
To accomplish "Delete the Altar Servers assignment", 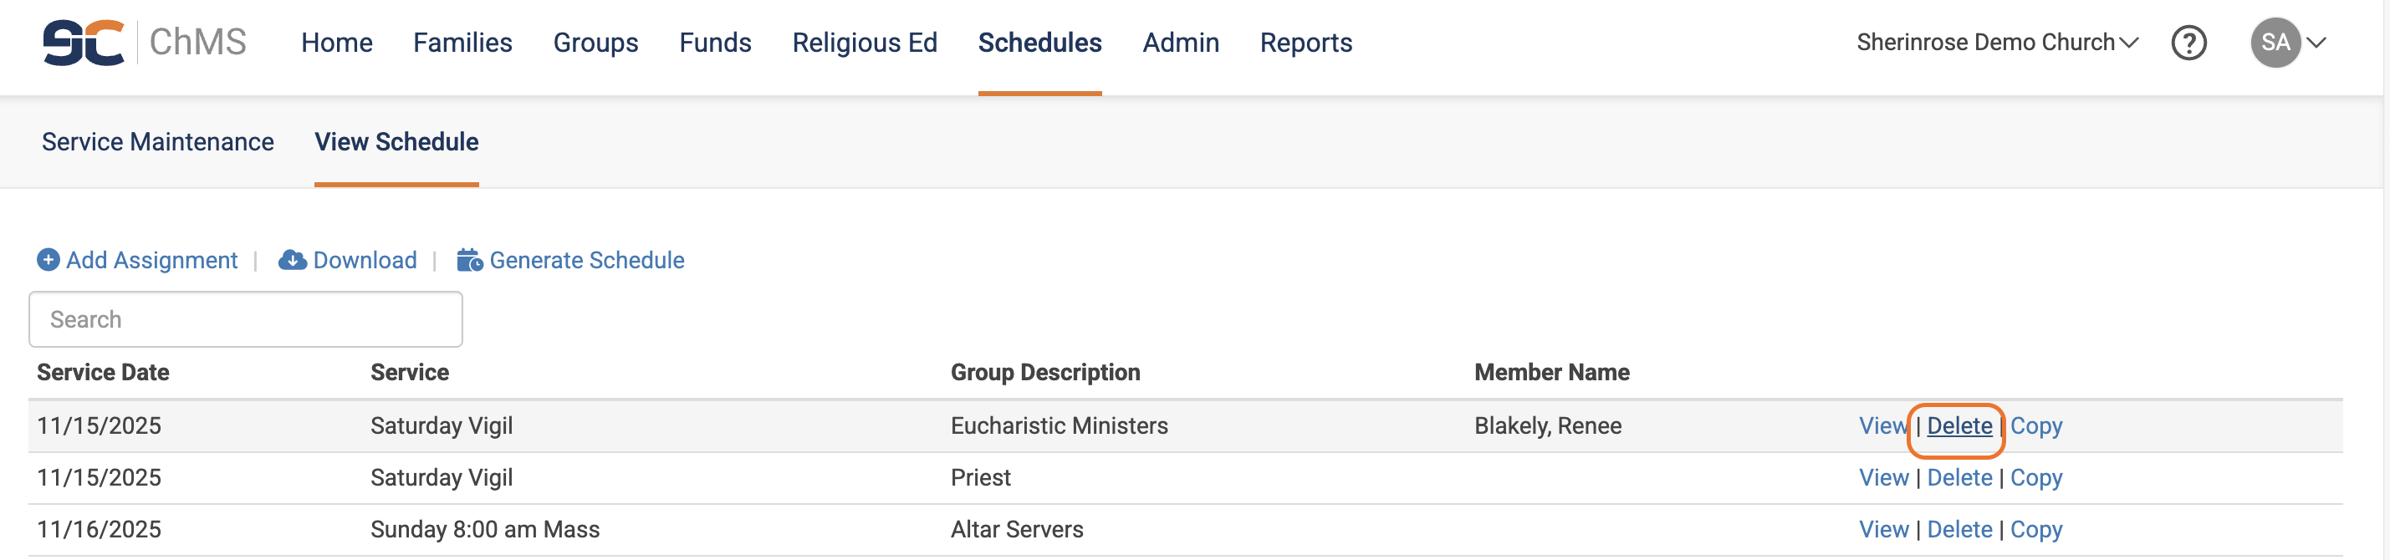I will pos(1958,531).
